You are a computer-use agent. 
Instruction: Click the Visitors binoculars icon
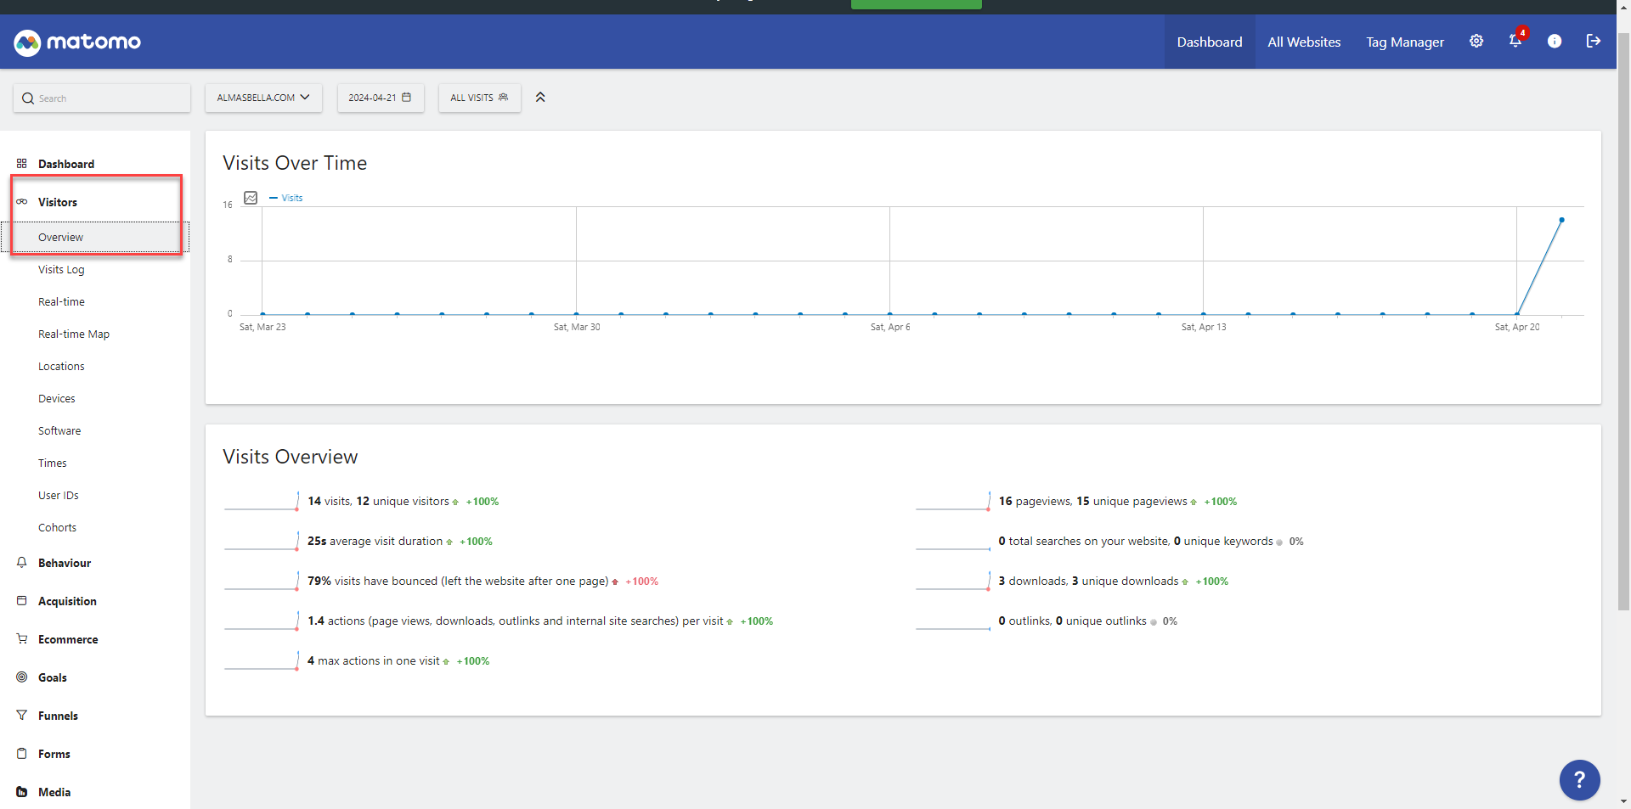click(x=22, y=201)
